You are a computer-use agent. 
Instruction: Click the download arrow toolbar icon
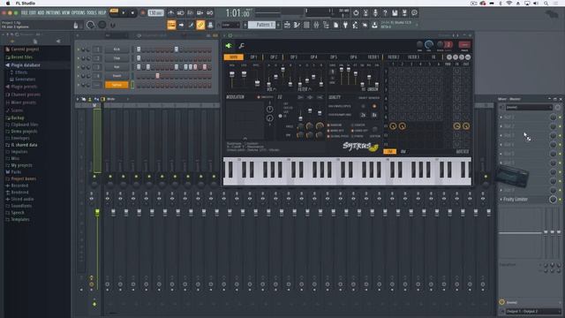click(x=374, y=25)
